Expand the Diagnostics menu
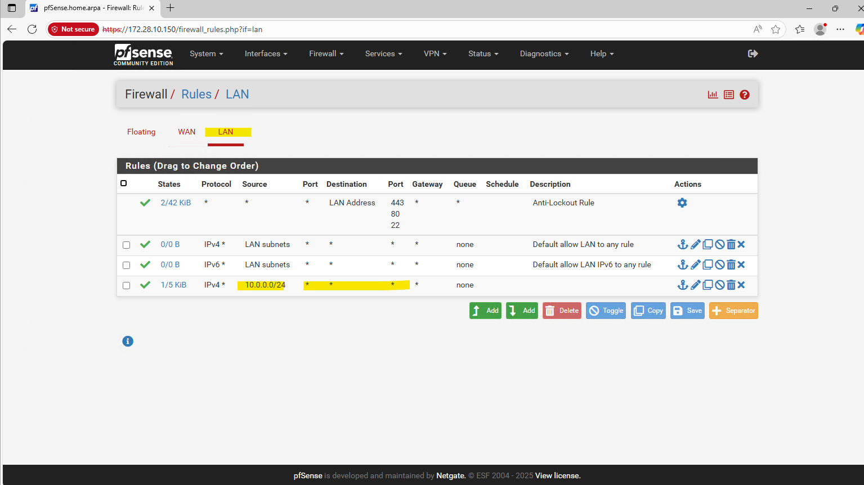This screenshot has width=864, height=485. tap(544, 54)
